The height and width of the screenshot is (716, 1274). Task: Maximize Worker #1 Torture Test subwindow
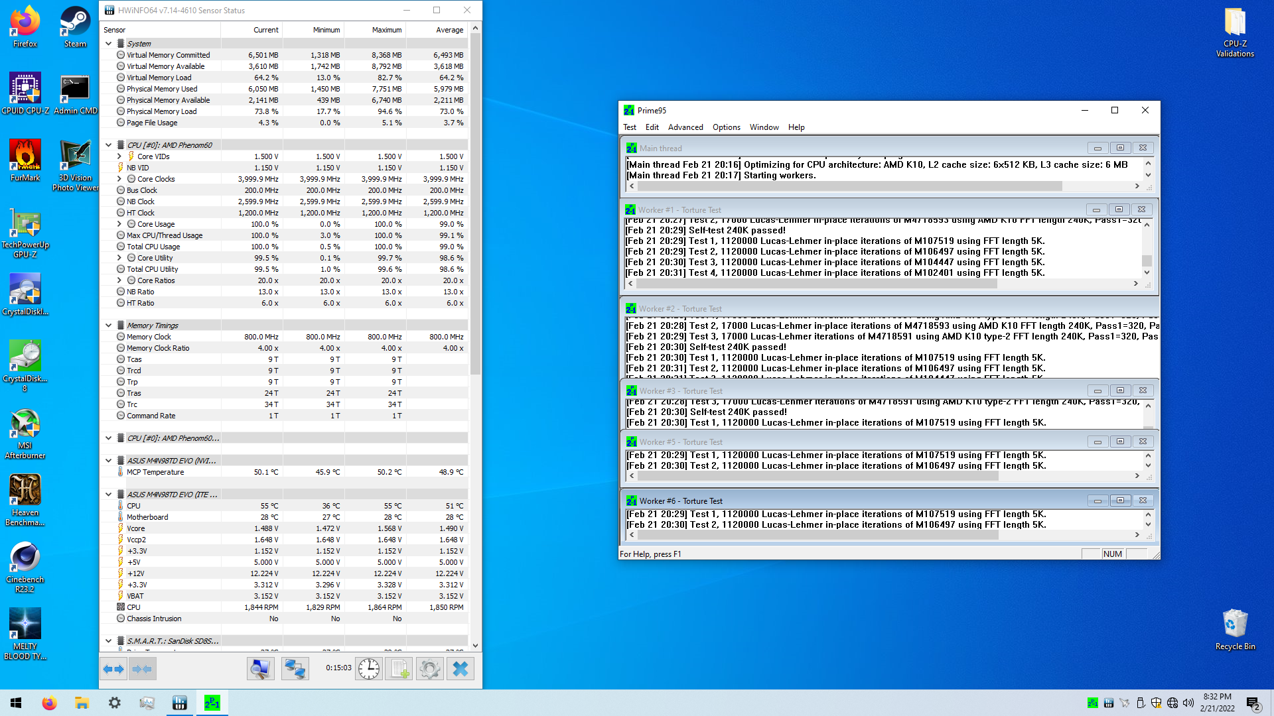click(1119, 209)
